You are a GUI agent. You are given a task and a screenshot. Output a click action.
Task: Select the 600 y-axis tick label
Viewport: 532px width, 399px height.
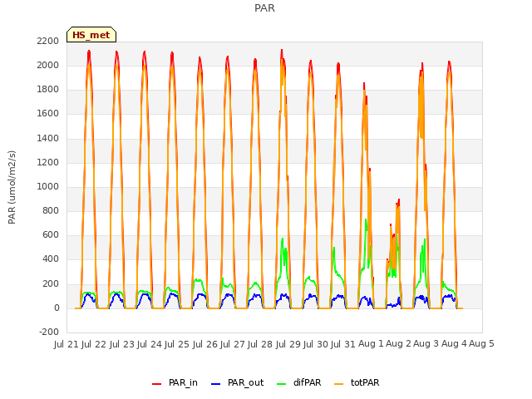(x=51, y=234)
